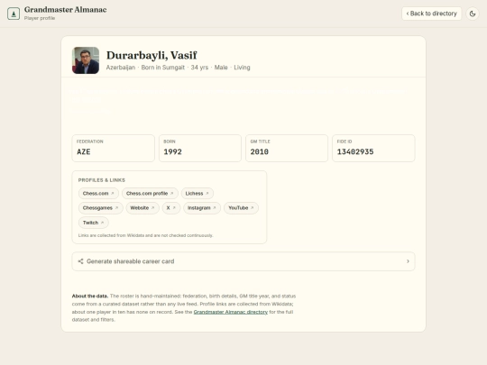
Task: Click the Born value 1992
Action: [x=172, y=151]
